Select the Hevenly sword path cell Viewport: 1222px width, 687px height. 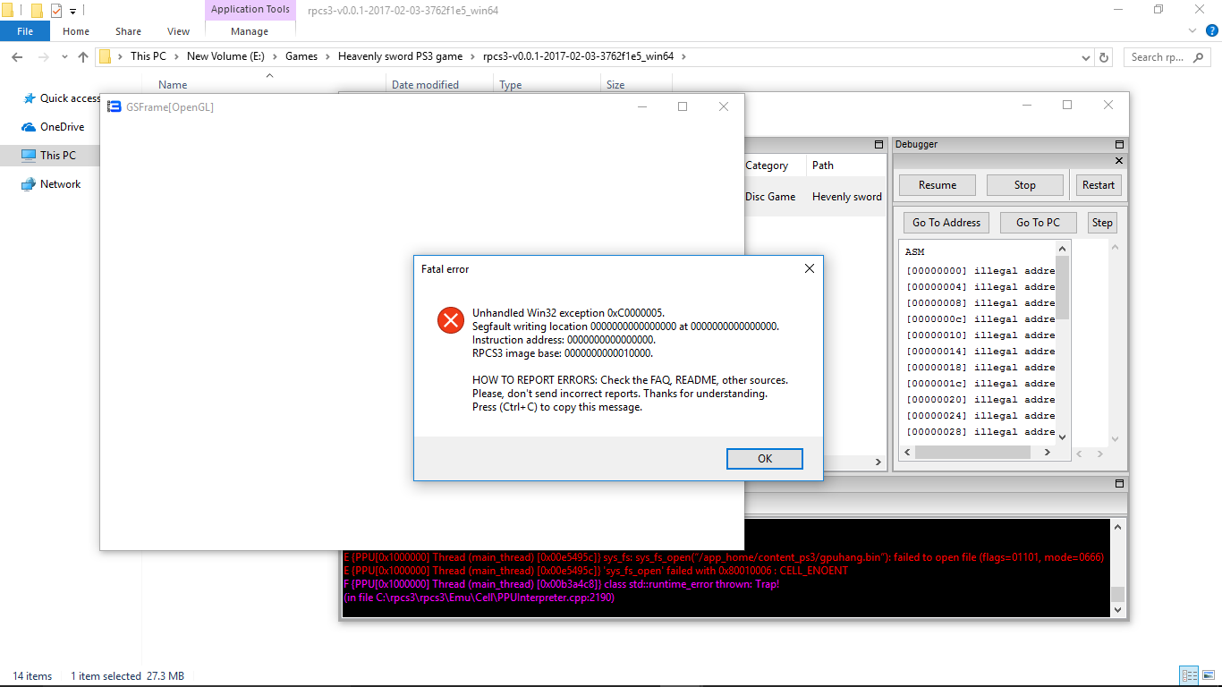(x=846, y=197)
